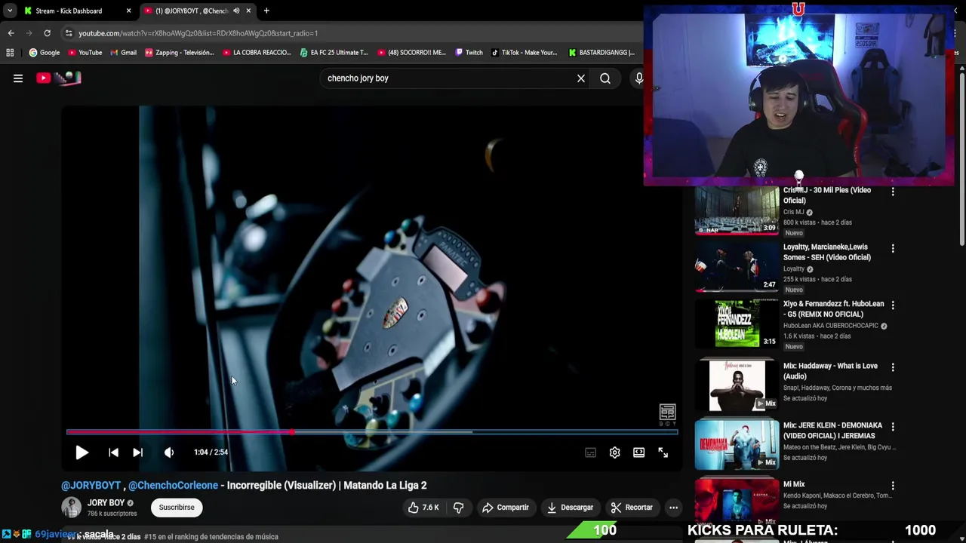Open options menu for Haddaway mix
Viewport: 966px width, 543px height.
893,367
